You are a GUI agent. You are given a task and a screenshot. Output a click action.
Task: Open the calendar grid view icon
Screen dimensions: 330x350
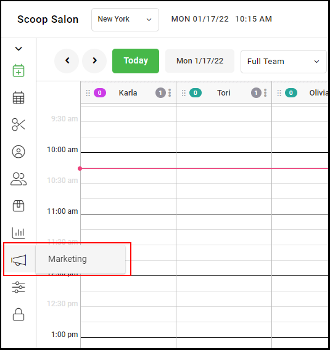[19, 98]
